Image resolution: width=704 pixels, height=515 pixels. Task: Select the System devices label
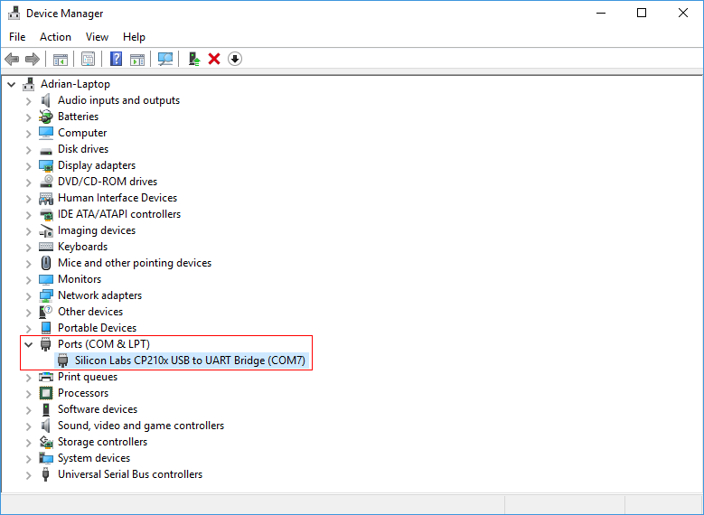coord(94,458)
